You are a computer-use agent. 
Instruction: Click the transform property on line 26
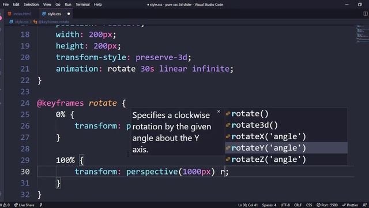(96, 126)
